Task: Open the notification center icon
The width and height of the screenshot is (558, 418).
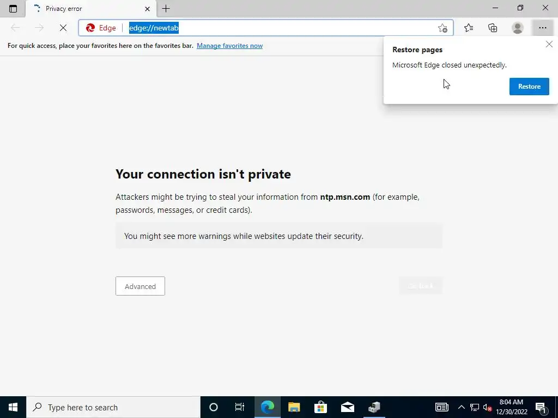Action: click(541, 407)
